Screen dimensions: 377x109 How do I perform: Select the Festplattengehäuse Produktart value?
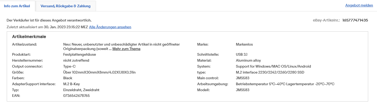(80, 54)
